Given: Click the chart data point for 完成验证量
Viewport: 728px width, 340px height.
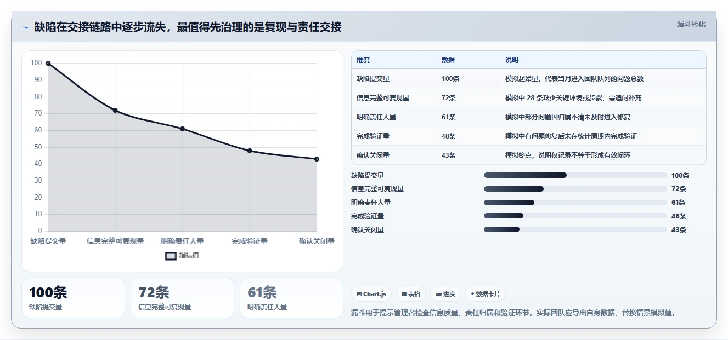Looking at the screenshot, I should 250,151.
